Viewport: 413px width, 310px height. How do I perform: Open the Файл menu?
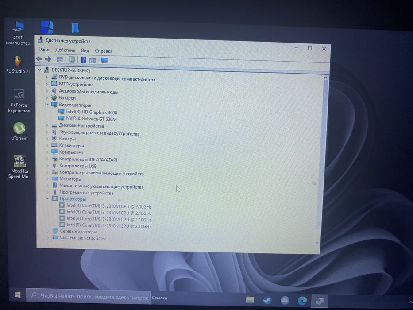click(44, 49)
